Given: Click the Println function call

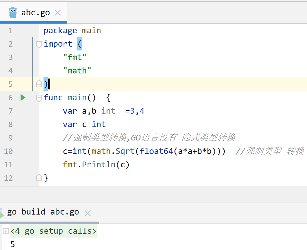Looking at the screenshot, I should click(99, 164).
